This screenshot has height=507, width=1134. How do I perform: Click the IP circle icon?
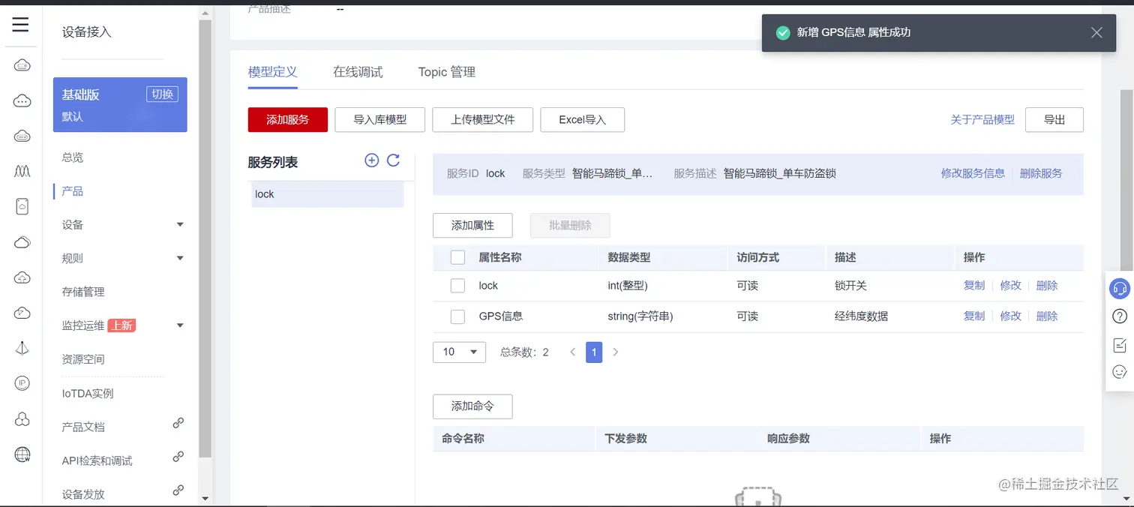pyautogui.click(x=22, y=383)
